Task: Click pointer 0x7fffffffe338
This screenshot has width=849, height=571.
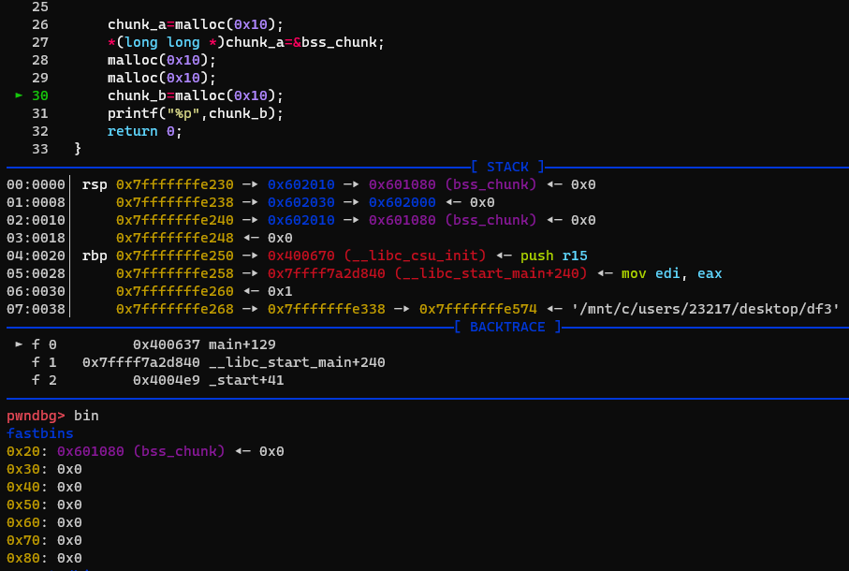Action: pos(326,309)
